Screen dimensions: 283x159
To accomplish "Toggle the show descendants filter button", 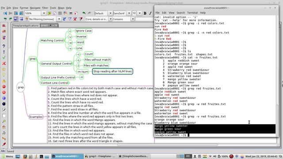I will 21,19.
